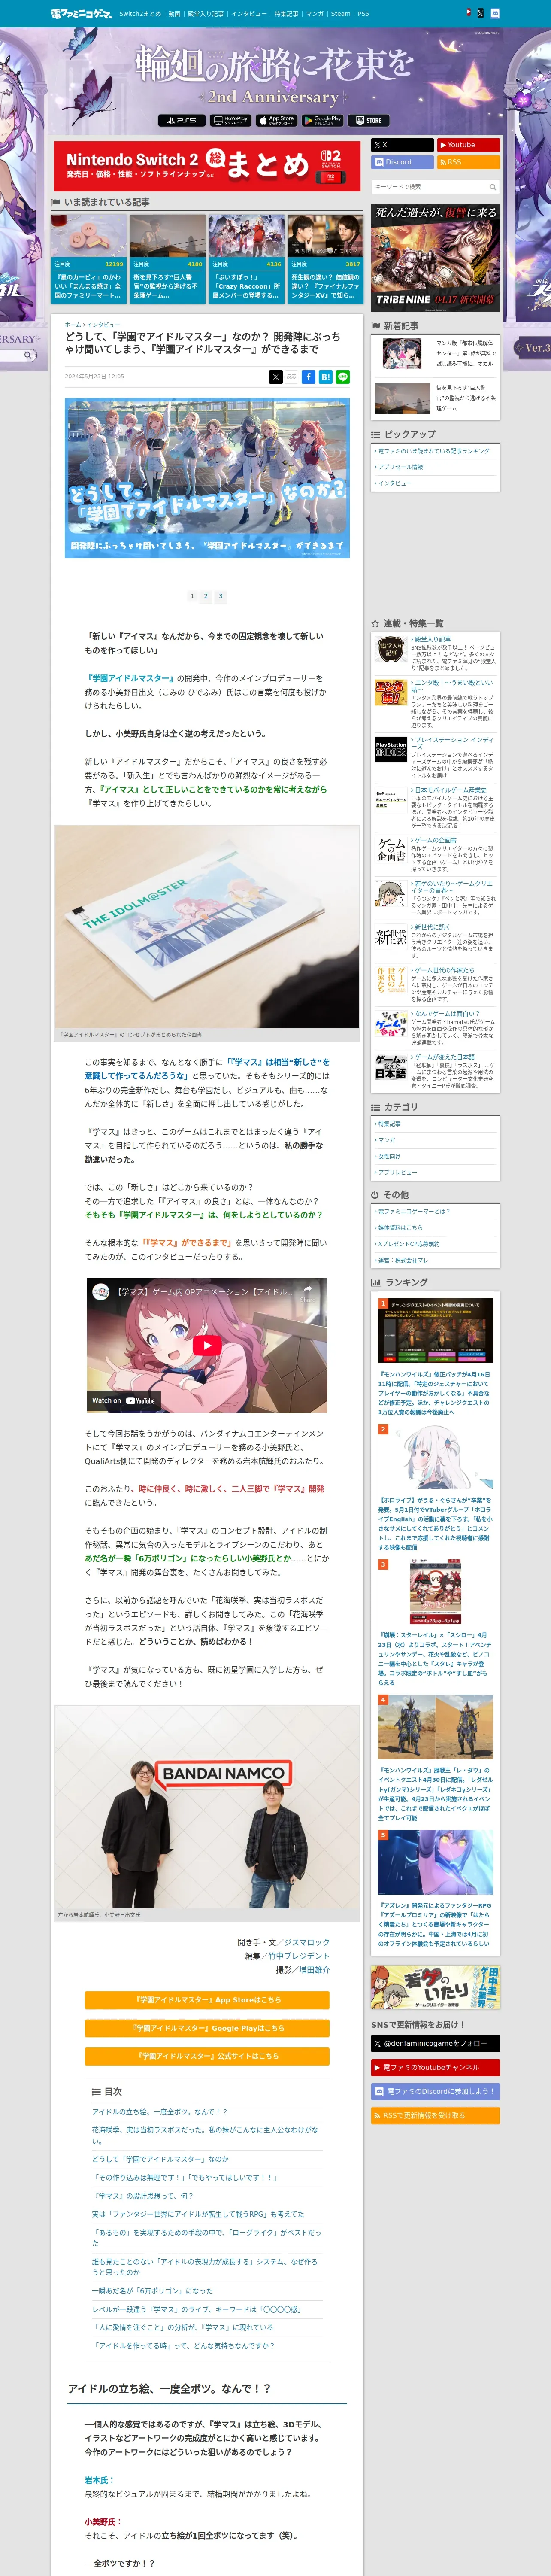Share article via LINE icon
The width and height of the screenshot is (551, 2576).
click(x=343, y=377)
